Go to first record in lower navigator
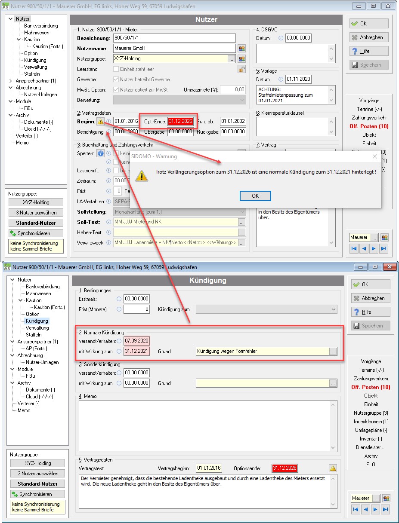 pyautogui.click(x=355, y=509)
